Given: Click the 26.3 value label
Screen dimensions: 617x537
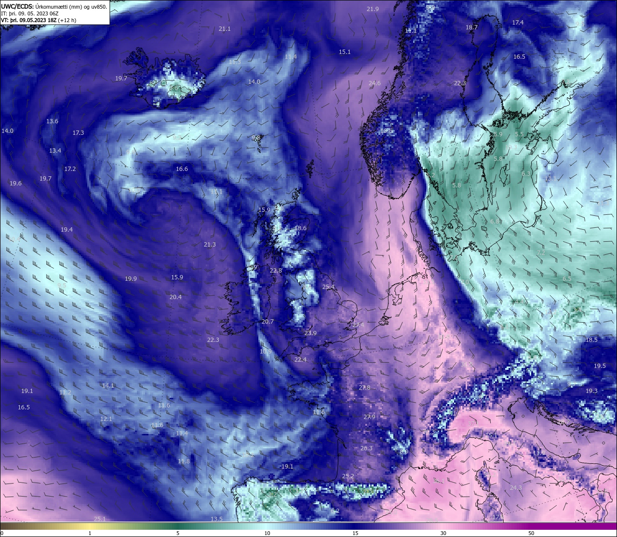Looking at the screenshot, I should (366, 448).
